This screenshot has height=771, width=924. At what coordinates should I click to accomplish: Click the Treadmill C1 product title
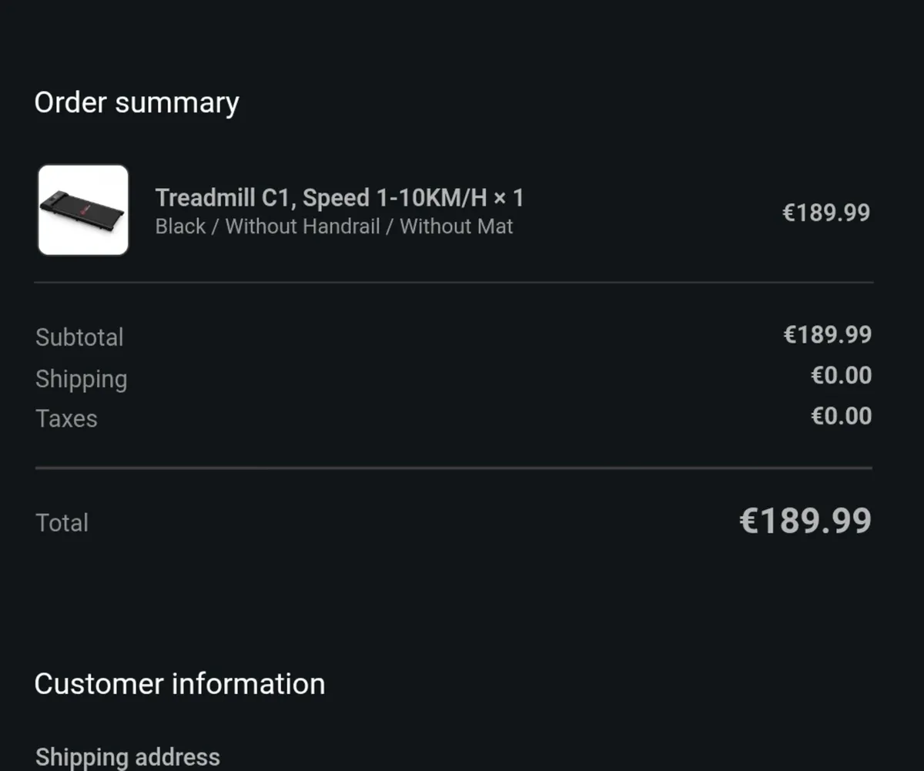(x=321, y=198)
